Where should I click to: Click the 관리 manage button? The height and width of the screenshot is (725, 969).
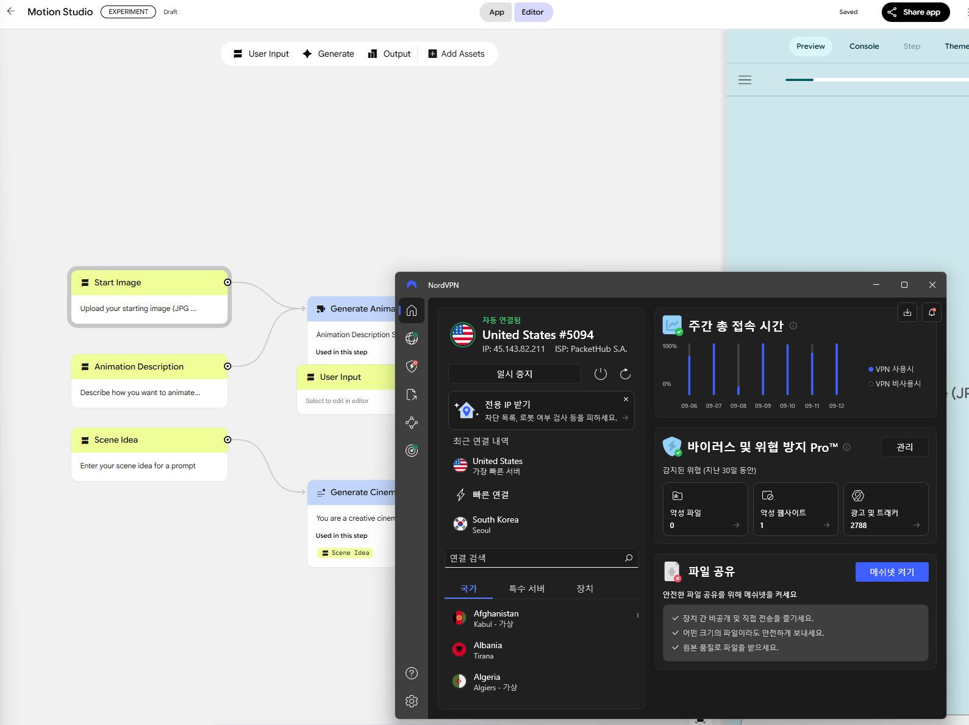click(905, 447)
